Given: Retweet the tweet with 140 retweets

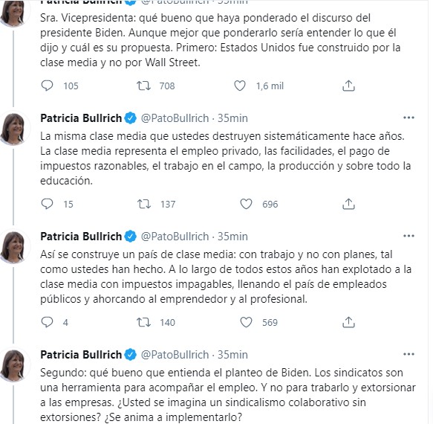Looking at the screenshot, I should [143, 322].
